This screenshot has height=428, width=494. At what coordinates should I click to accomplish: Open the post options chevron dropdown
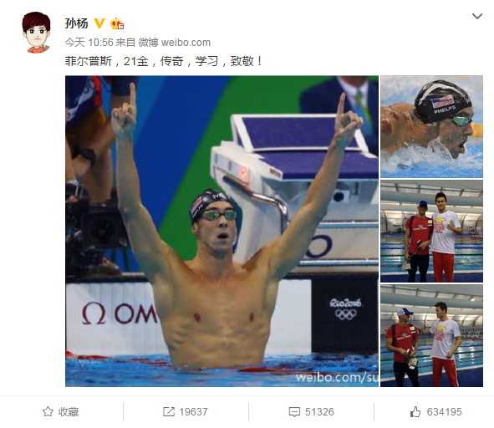[x=477, y=16]
